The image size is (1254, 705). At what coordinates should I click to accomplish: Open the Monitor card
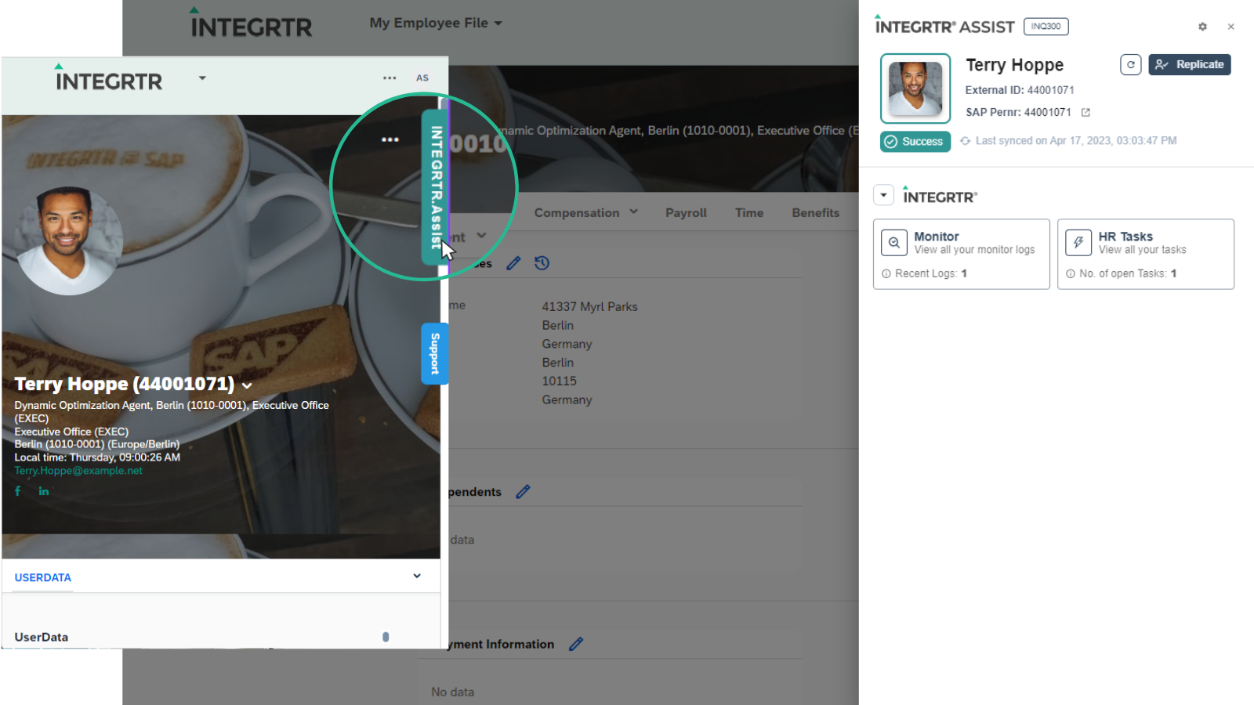[x=962, y=254]
